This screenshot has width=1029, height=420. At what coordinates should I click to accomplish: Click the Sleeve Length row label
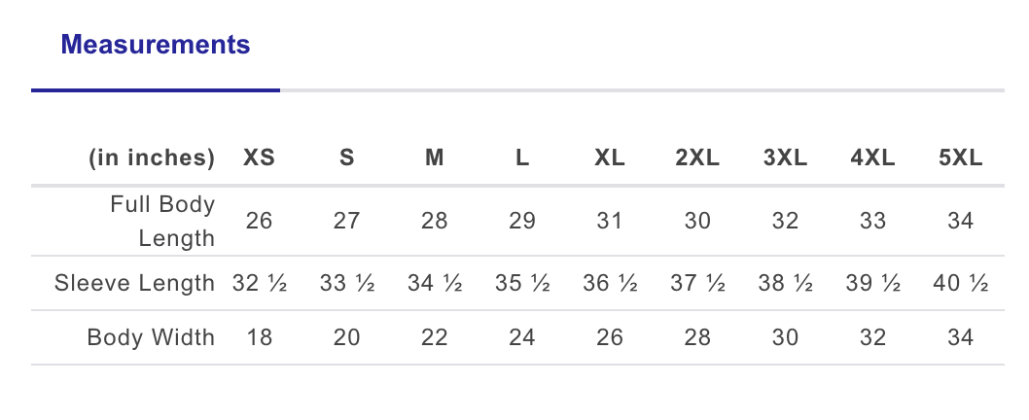point(134,284)
